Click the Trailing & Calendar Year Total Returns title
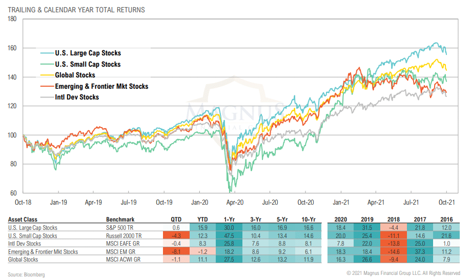This screenshot has width=471, height=279. 76,10
